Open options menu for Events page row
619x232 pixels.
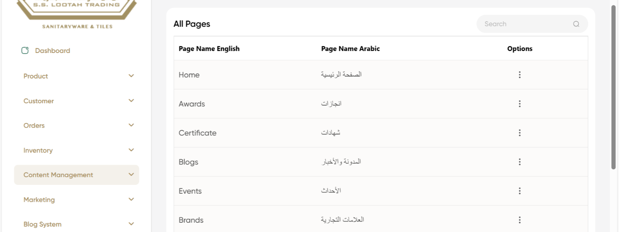pos(520,191)
